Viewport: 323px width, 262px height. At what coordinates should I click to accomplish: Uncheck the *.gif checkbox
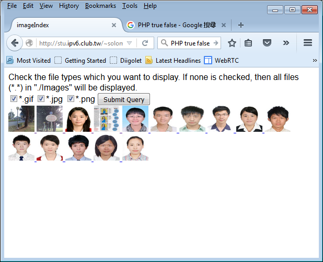(14, 99)
